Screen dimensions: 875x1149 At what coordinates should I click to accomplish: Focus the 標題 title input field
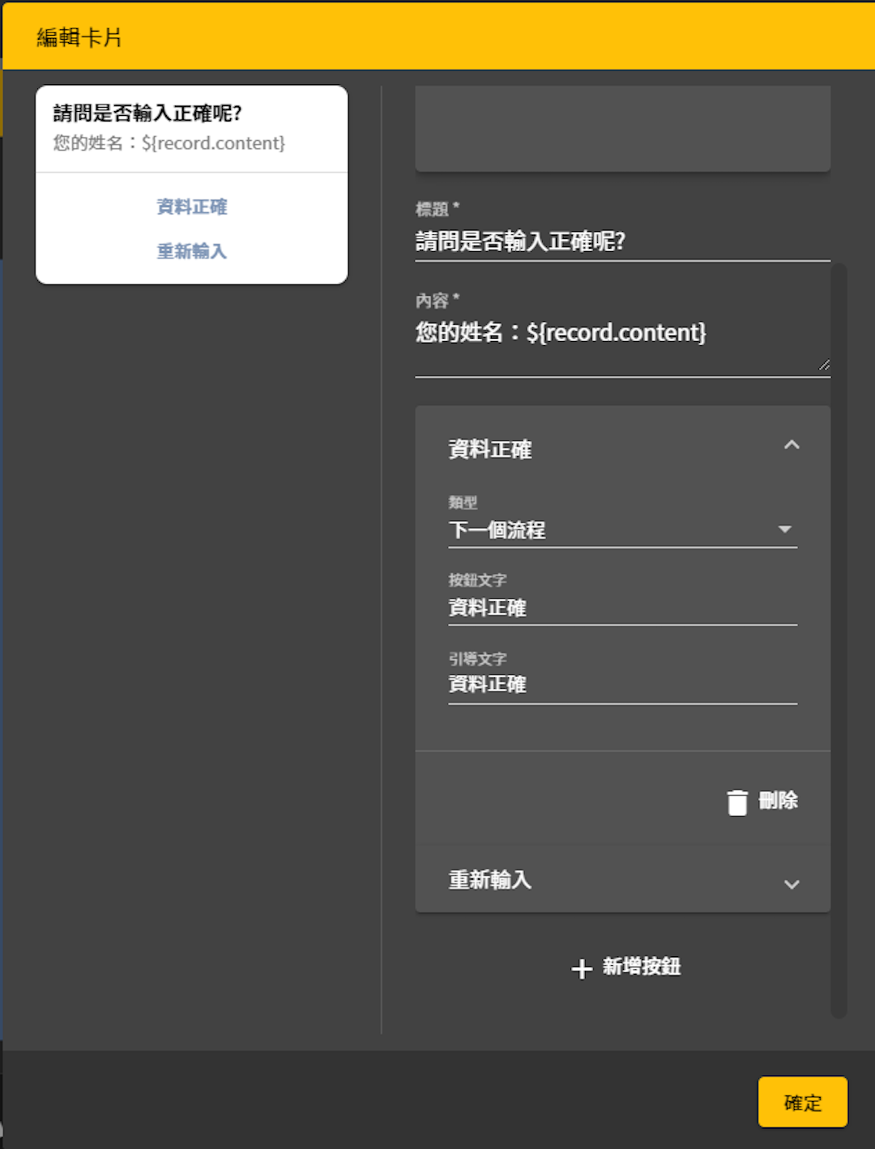(x=622, y=241)
